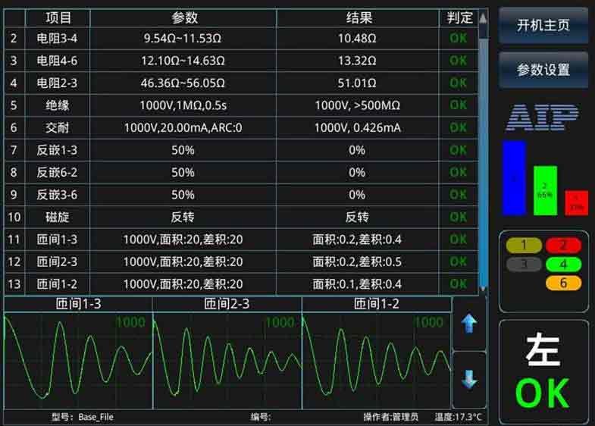Click the 匝间1-2 waveform plot
The image size is (595, 426).
coord(377,361)
